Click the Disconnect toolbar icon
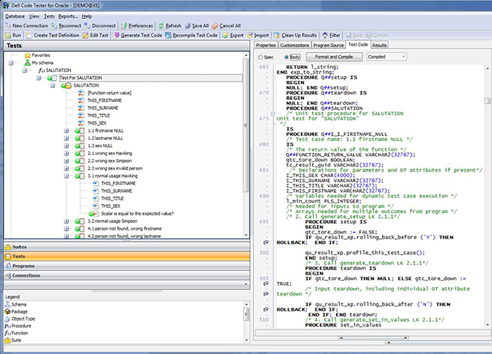Image resolution: width=492 pixels, height=354 pixels. 87,26
